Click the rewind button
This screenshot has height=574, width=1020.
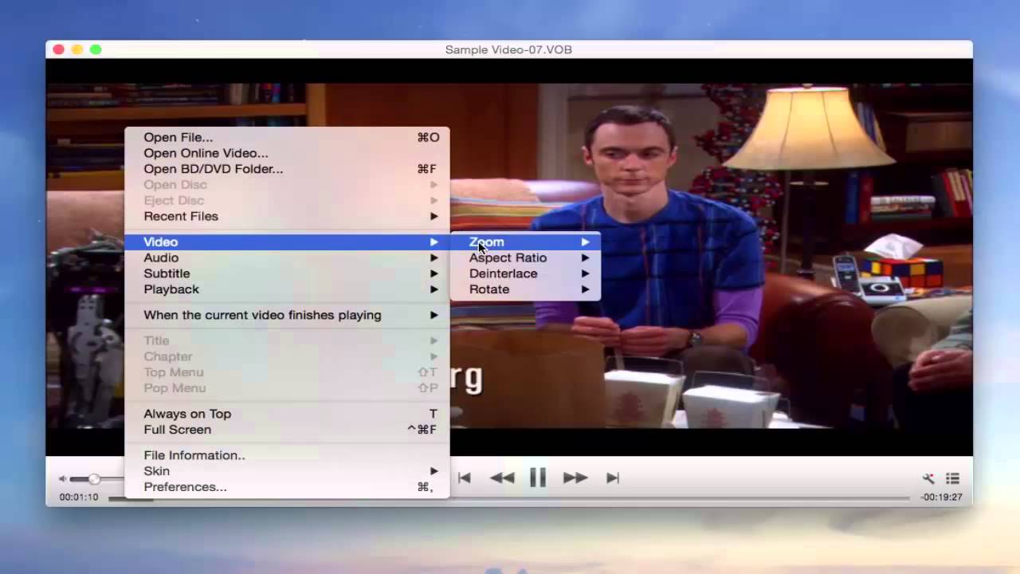[x=502, y=478]
